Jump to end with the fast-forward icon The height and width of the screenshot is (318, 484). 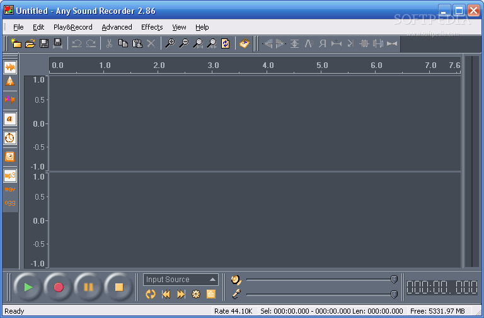[x=181, y=294]
